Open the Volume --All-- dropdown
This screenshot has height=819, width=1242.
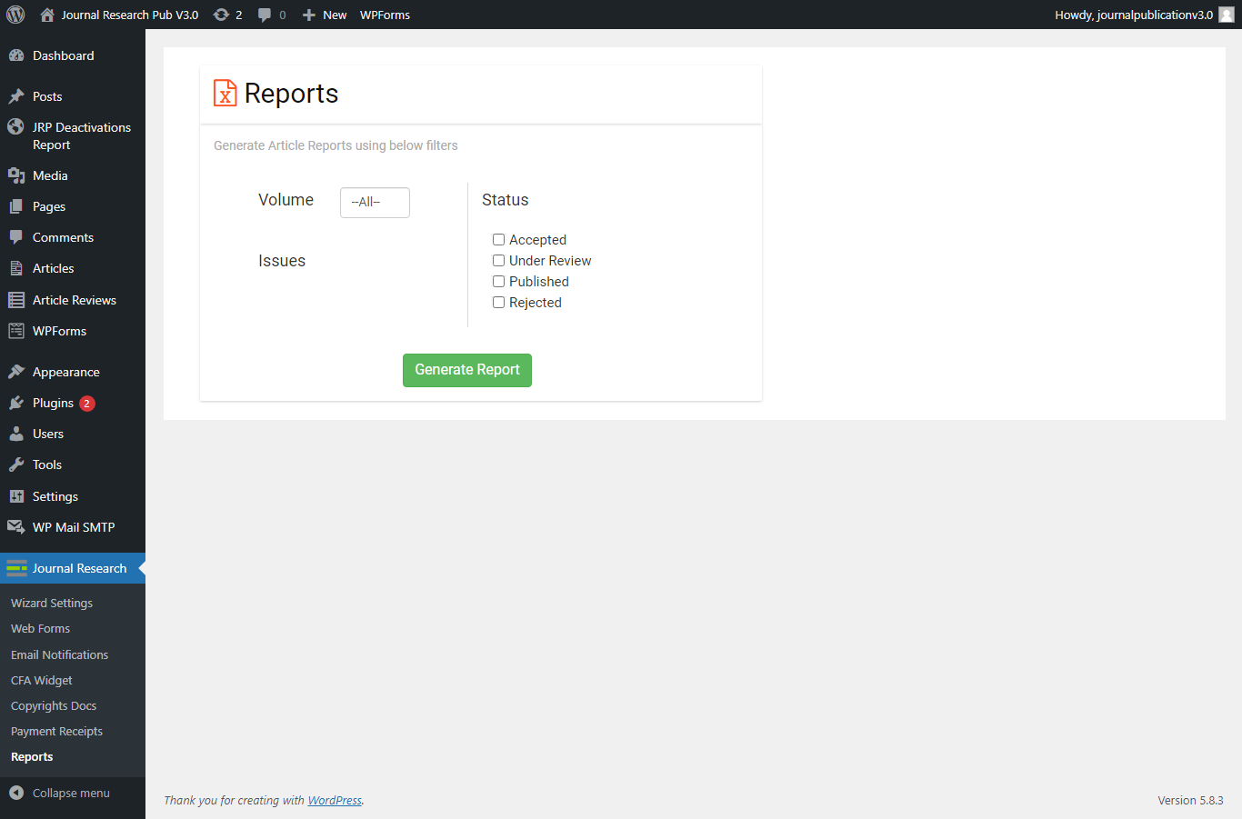(375, 203)
